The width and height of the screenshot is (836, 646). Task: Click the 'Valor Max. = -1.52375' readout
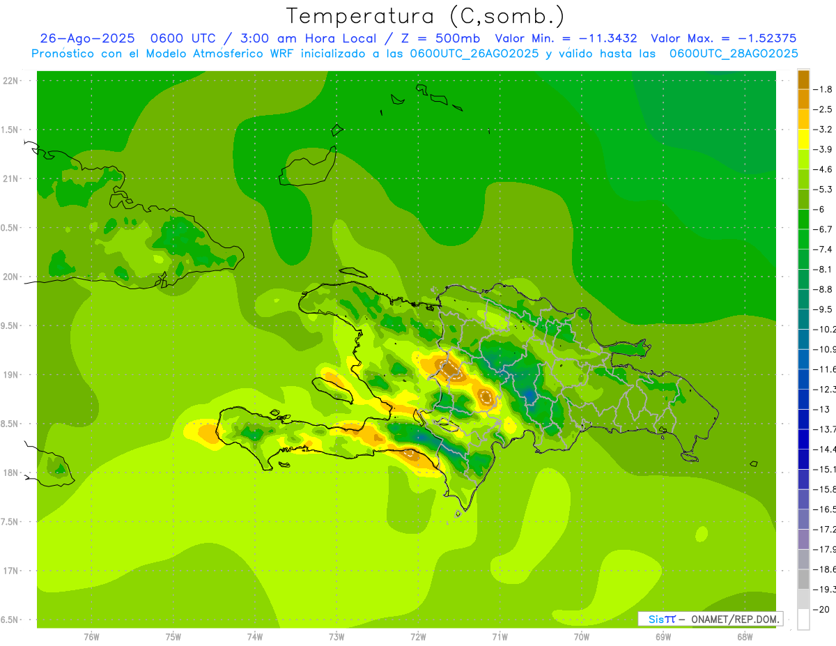click(723, 38)
